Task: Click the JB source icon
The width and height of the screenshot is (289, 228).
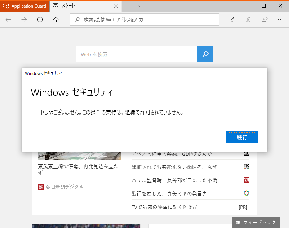Action: coord(246,154)
